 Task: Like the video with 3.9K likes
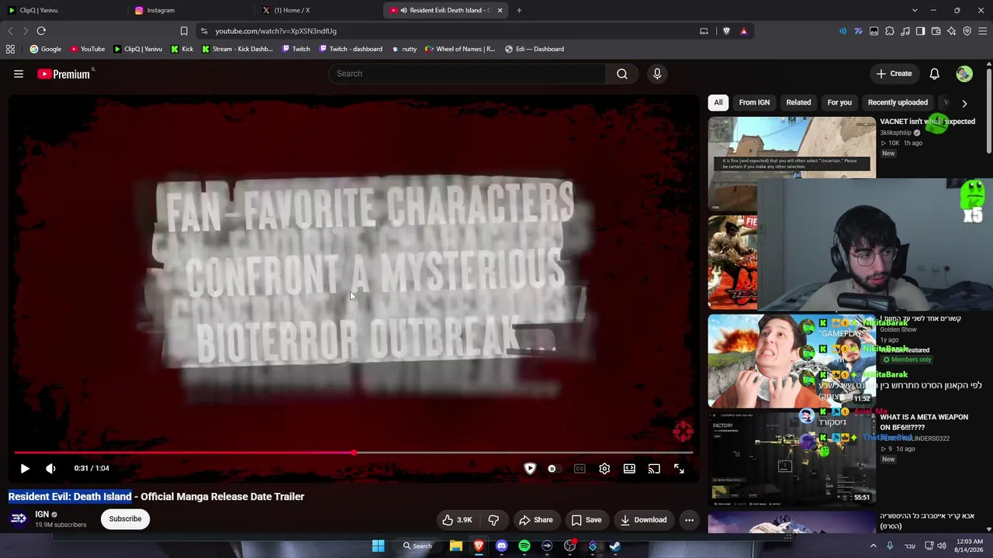457,520
